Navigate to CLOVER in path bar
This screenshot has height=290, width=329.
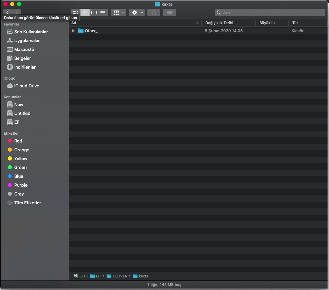point(120,276)
